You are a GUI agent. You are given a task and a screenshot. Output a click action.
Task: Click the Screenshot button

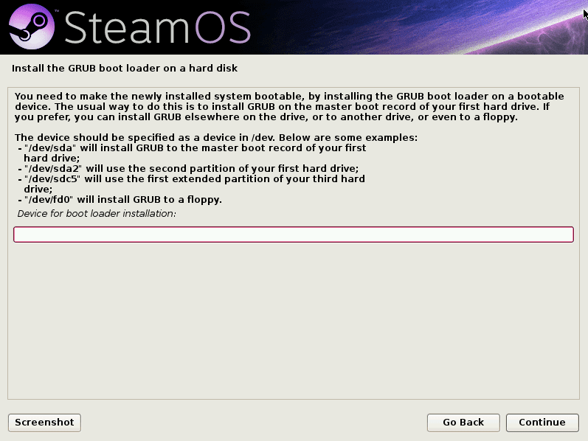[x=44, y=423]
